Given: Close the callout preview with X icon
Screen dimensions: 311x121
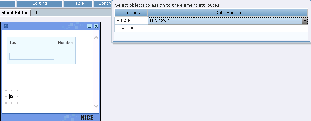Looking at the screenshot, I should (x=96, y=26).
